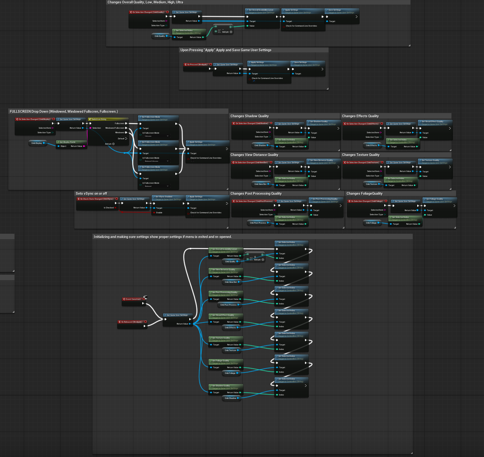This screenshot has width=484, height=457.
Task: Click Value pin on Set Overall Scalability Level
Action: tap(247, 26)
